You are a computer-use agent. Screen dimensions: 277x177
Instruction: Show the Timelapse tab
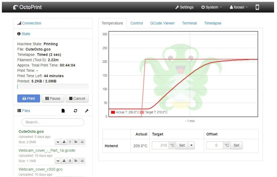point(213,23)
